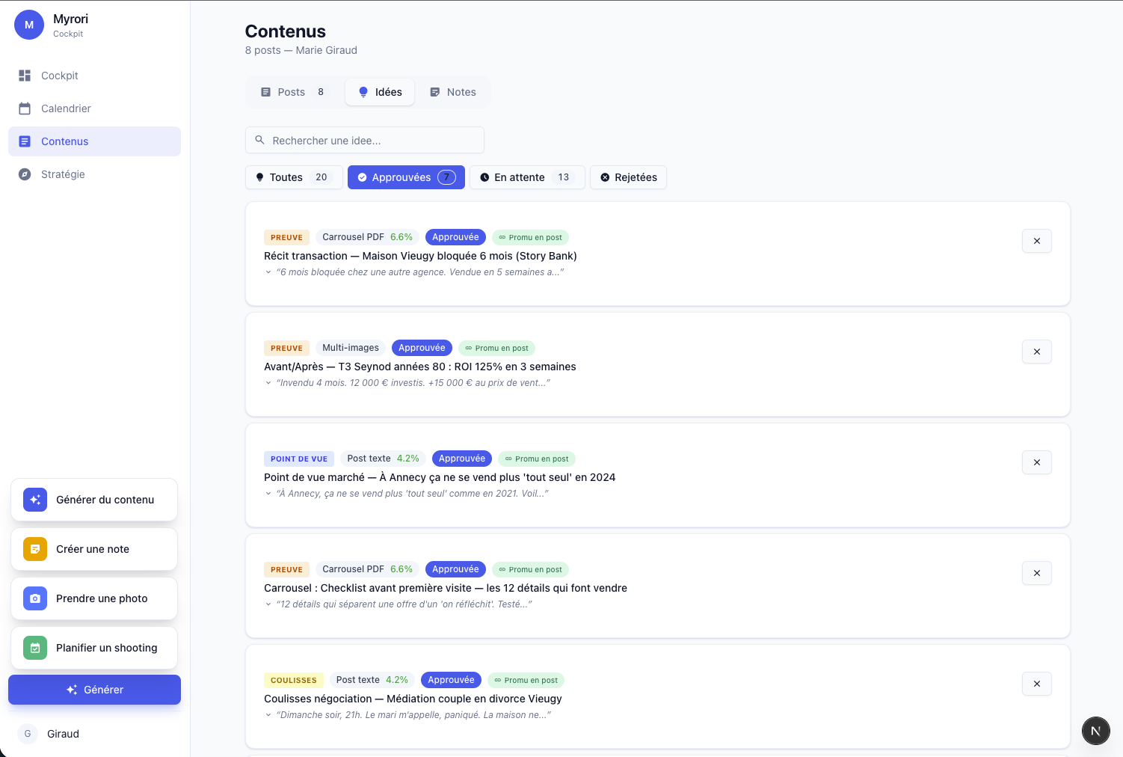Image resolution: width=1123 pixels, height=757 pixels.
Task: Promote the Checklist carrousel idea to post
Action: click(x=530, y=569)
